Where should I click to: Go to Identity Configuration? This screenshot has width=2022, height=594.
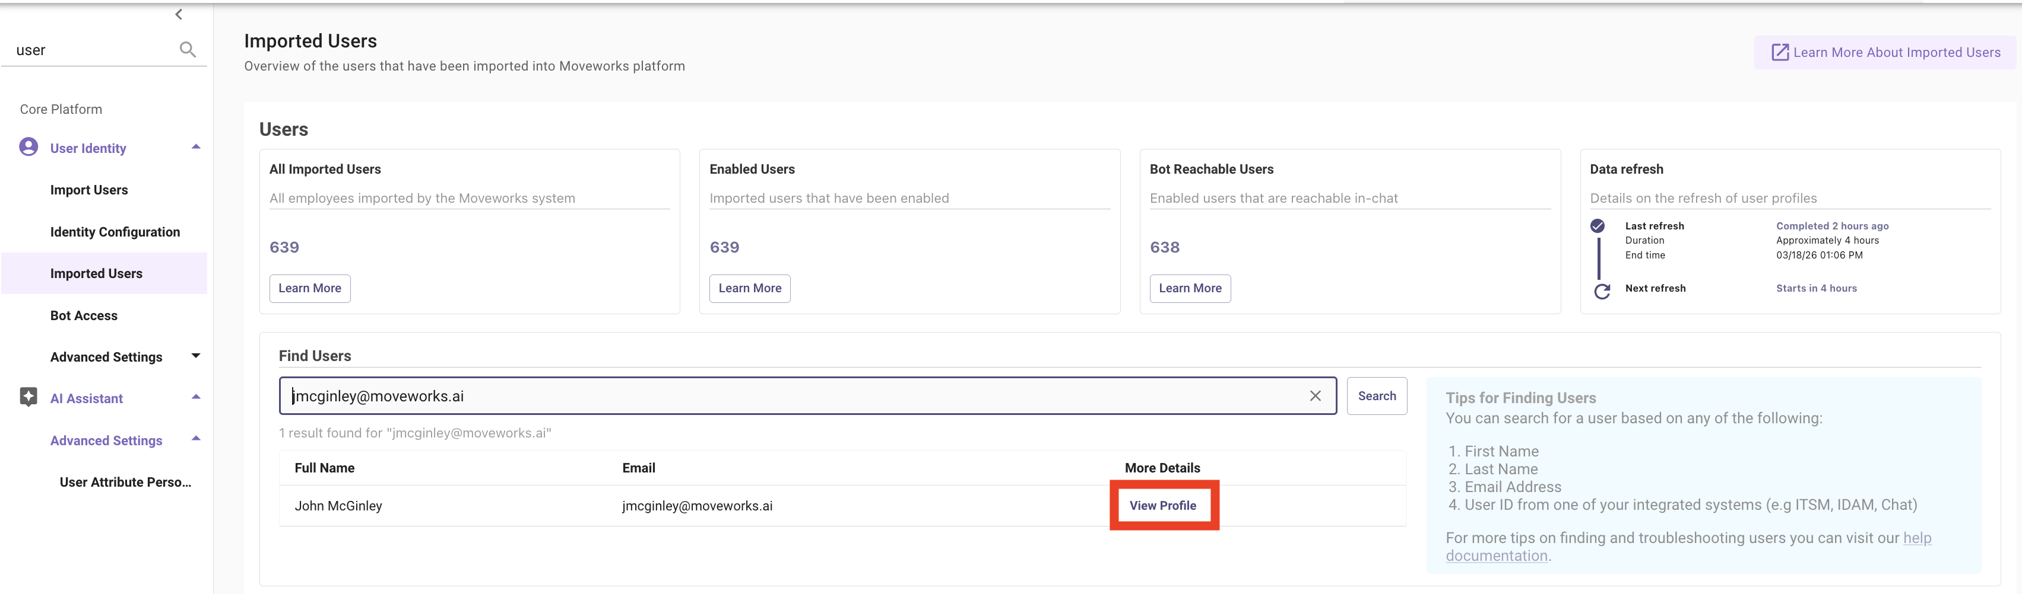click(x=115, y=232)
